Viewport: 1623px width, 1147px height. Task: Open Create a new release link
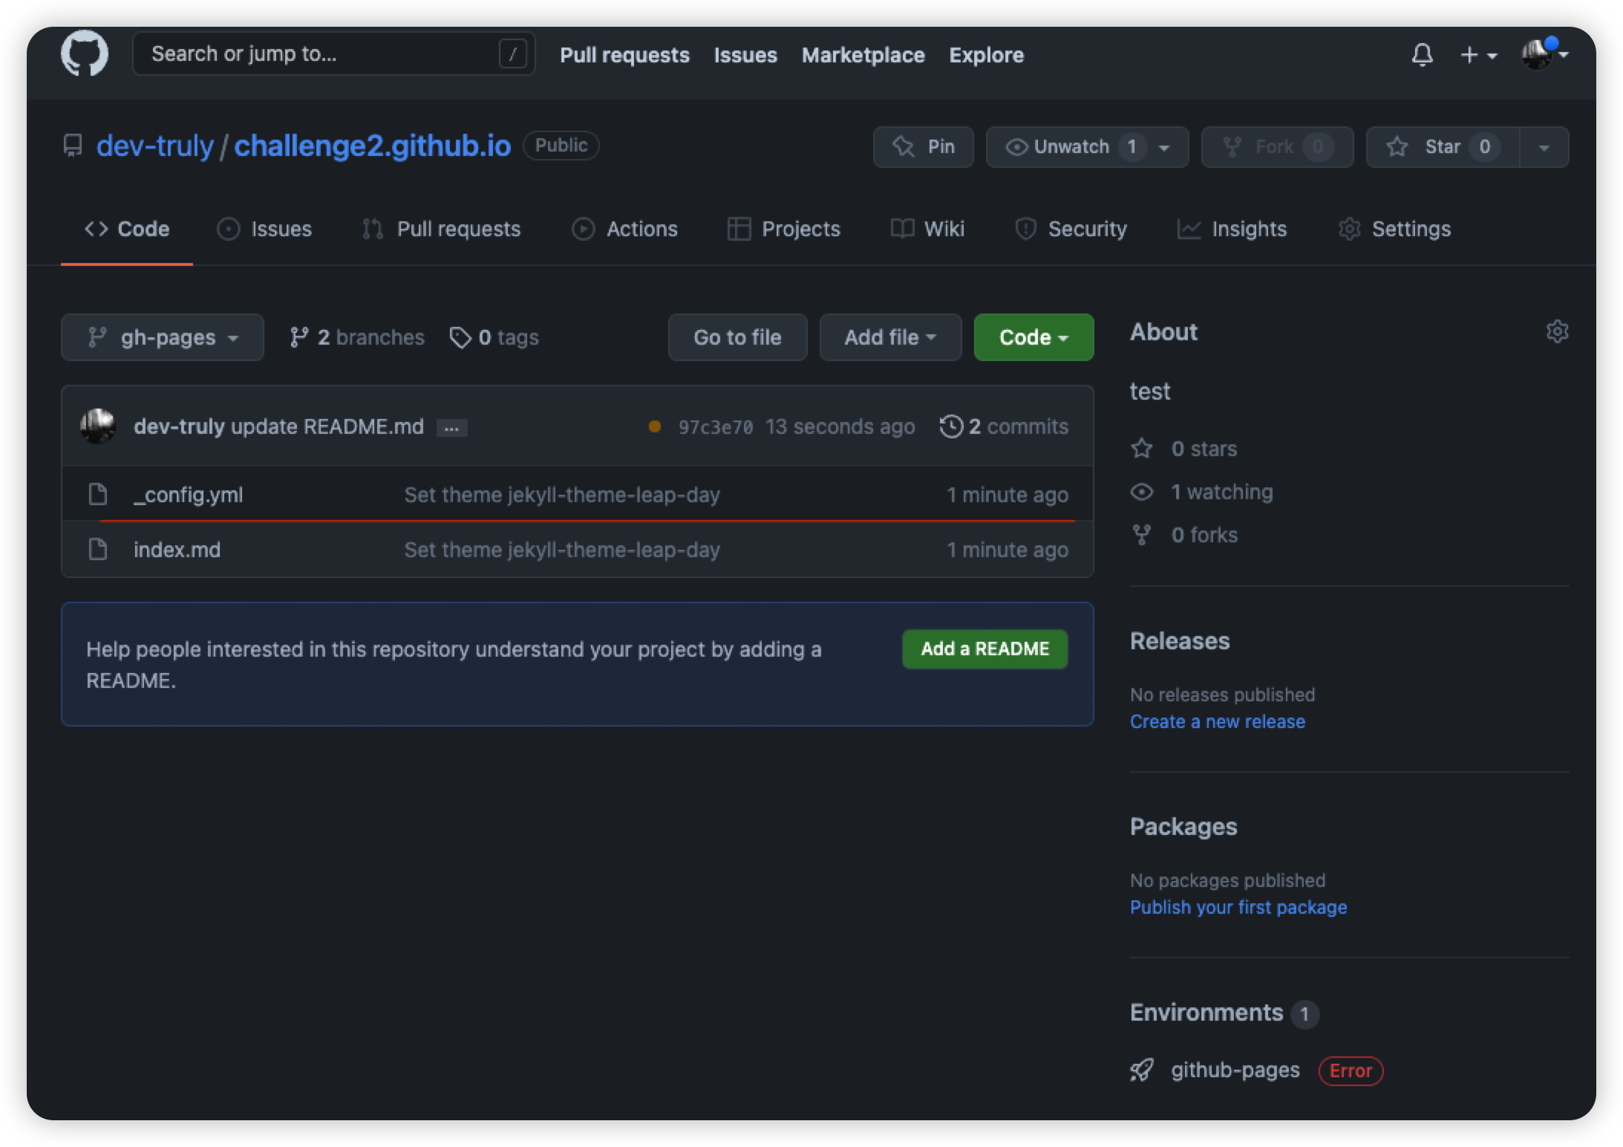point(1217,721)
